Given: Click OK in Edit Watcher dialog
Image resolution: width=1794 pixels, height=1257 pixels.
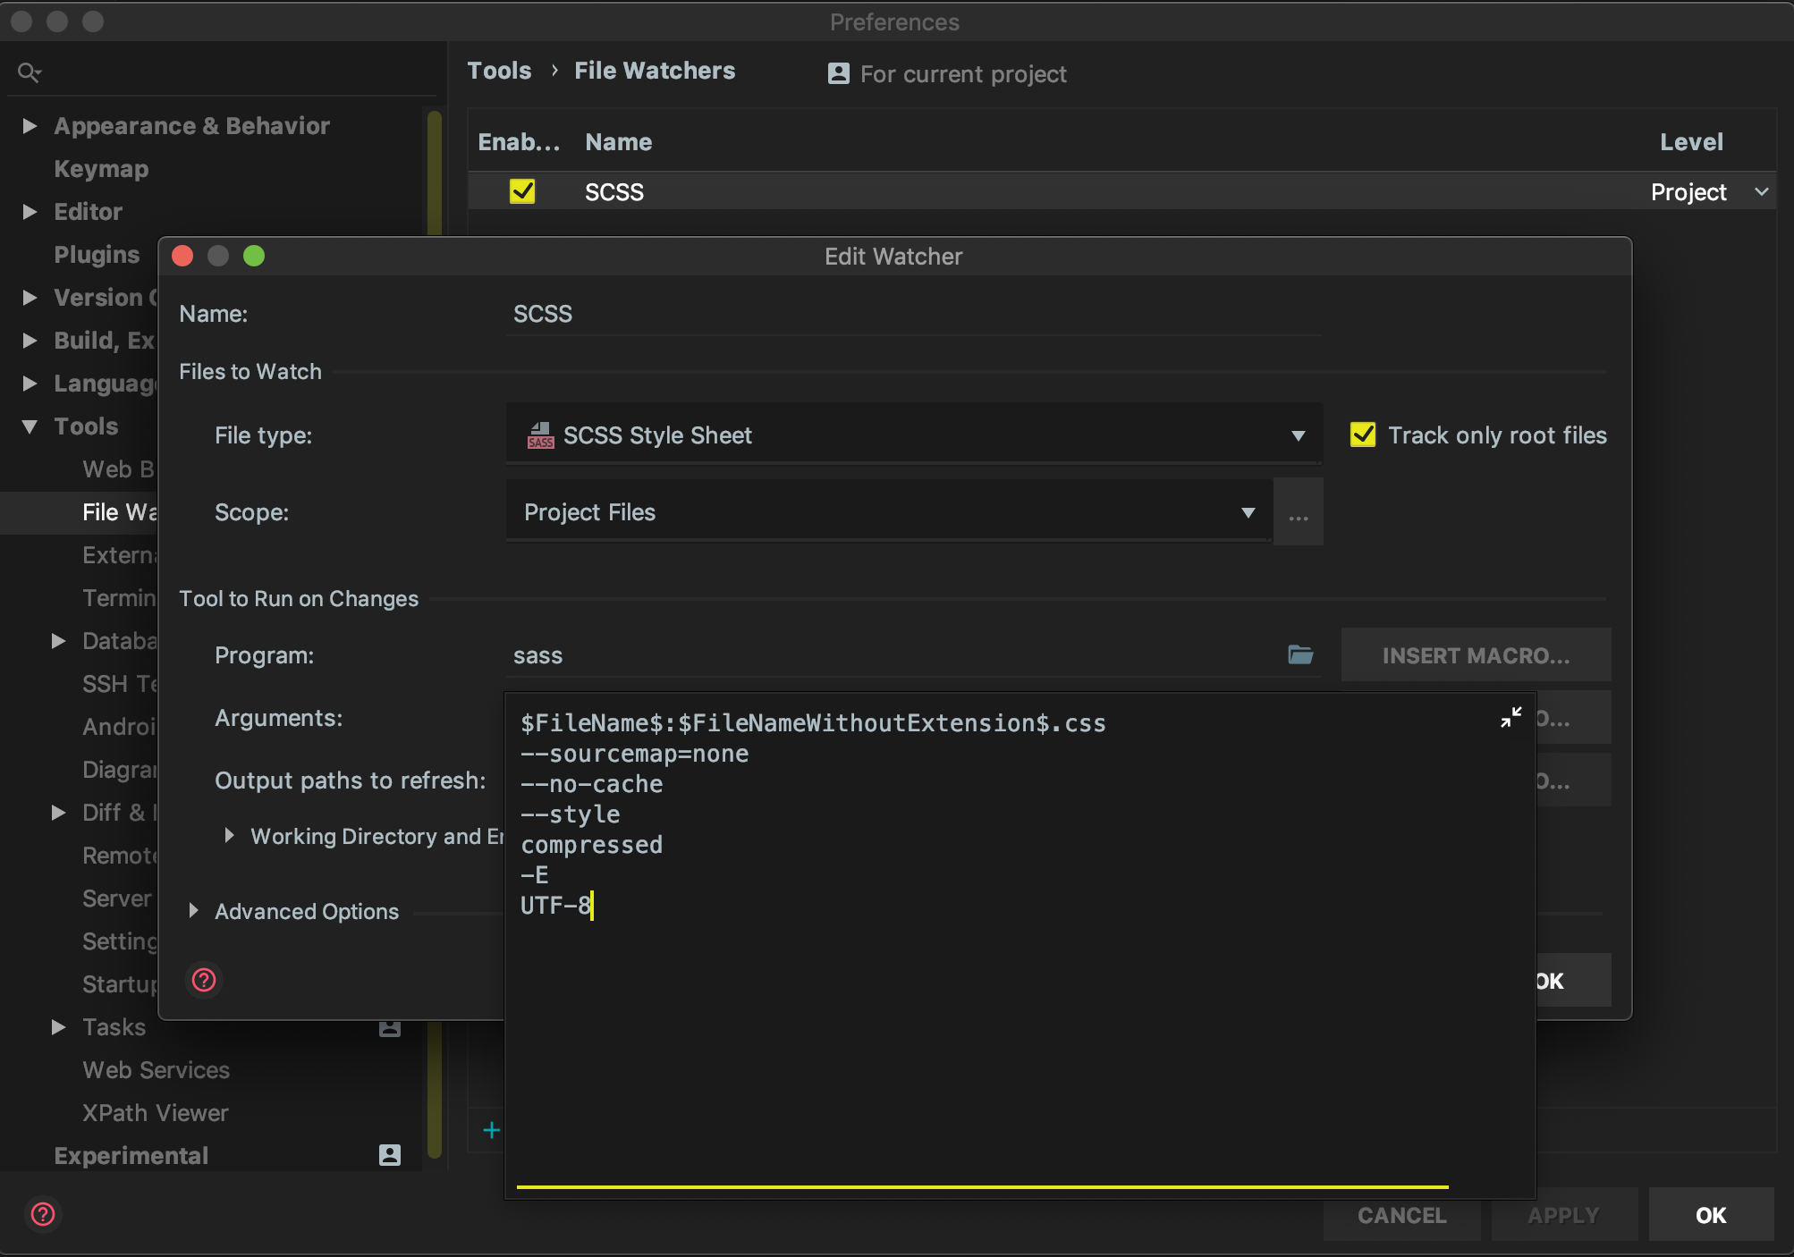Looking at the screenshot, I should 1572,981.
